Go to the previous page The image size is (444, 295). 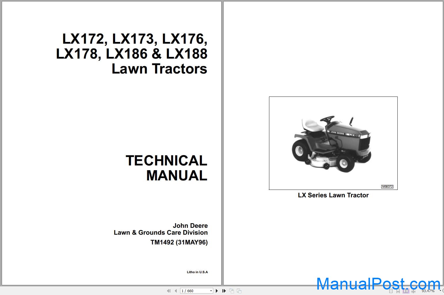(176, 291)
